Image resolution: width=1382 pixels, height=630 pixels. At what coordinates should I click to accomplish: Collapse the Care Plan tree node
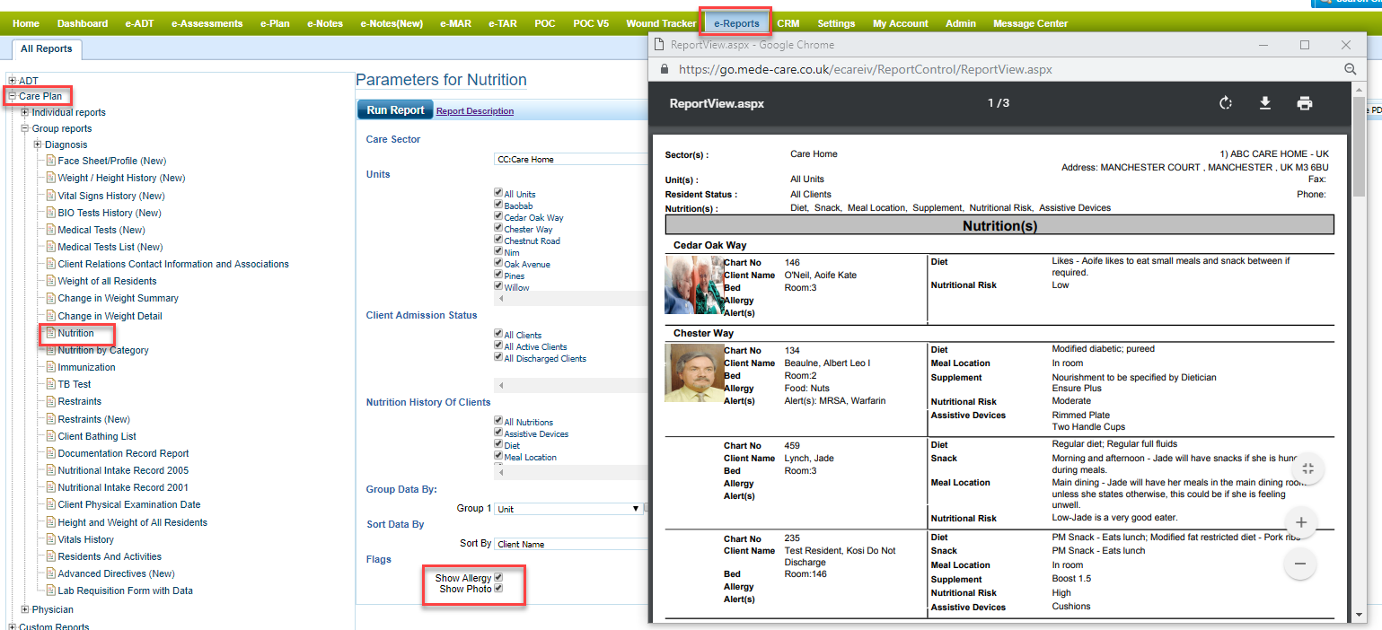[x=13, y=96]
